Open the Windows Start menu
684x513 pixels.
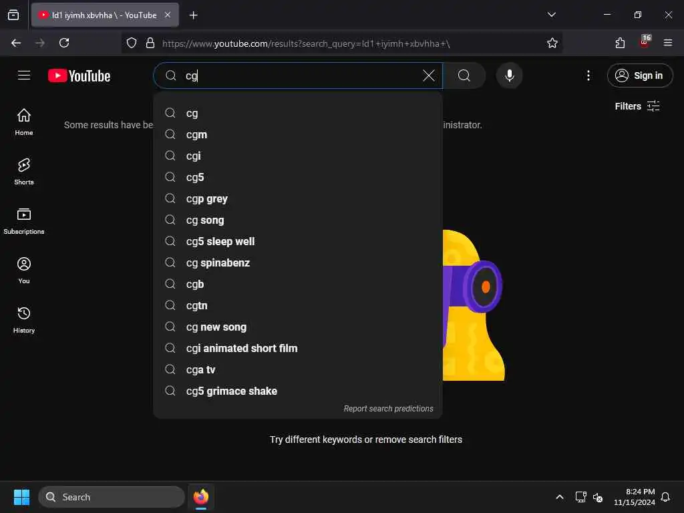[x=21, y=497]
